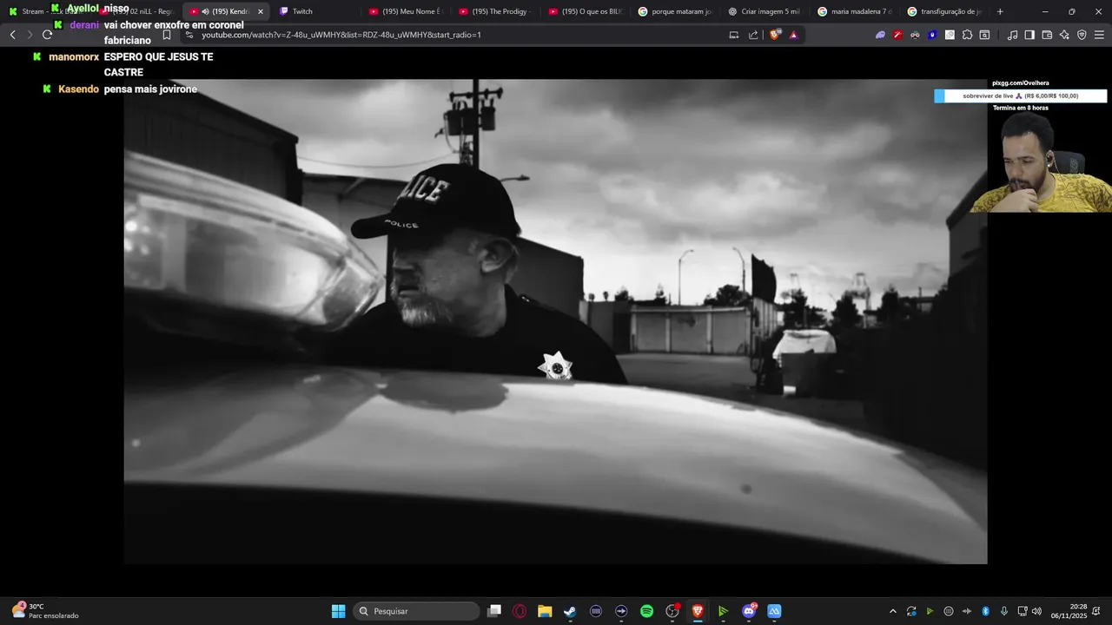Switch to 'porque mataram' Google tab
Viewport: 1112px width, 625px height.
[x=675, y=11]
